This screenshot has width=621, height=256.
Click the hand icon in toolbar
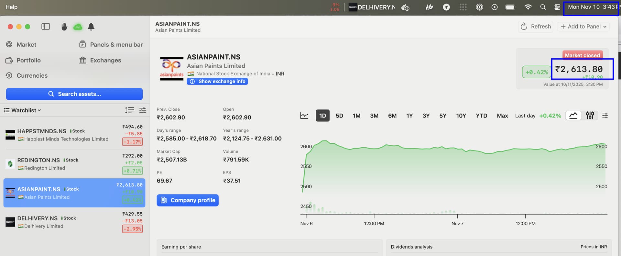click(64, 27)
